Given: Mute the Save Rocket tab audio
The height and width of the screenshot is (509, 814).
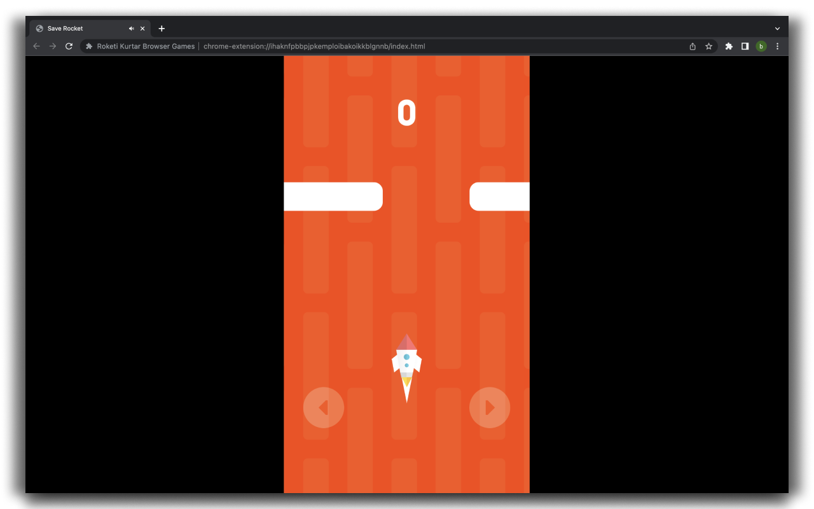Looking at the screenshot, I should coord(131,28).
